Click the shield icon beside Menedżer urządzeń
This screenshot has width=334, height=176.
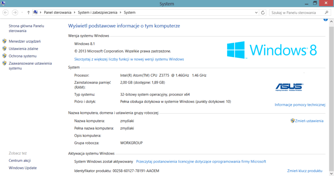[x=4, y=41]
